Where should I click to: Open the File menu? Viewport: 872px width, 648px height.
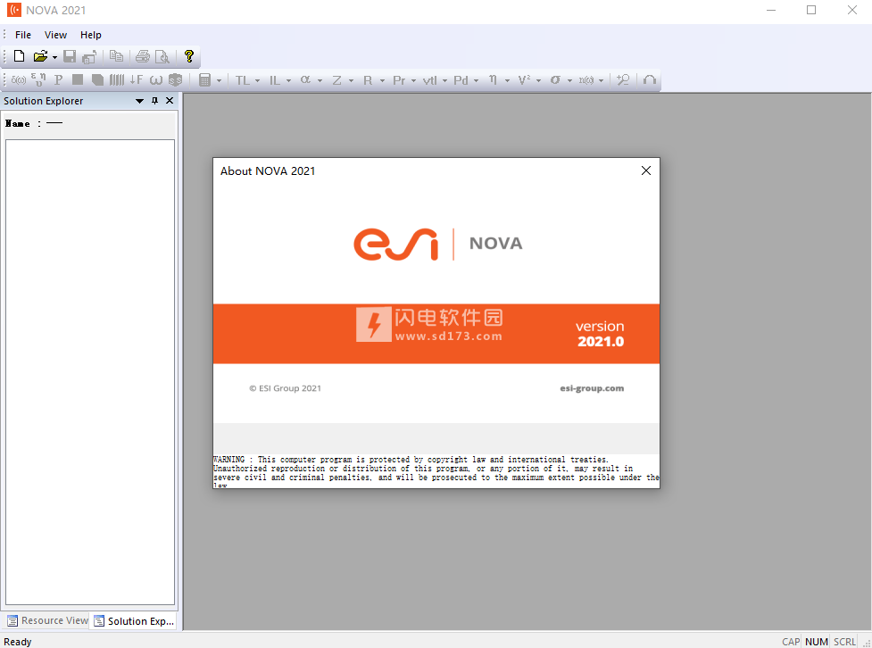(x=23, y=35)
